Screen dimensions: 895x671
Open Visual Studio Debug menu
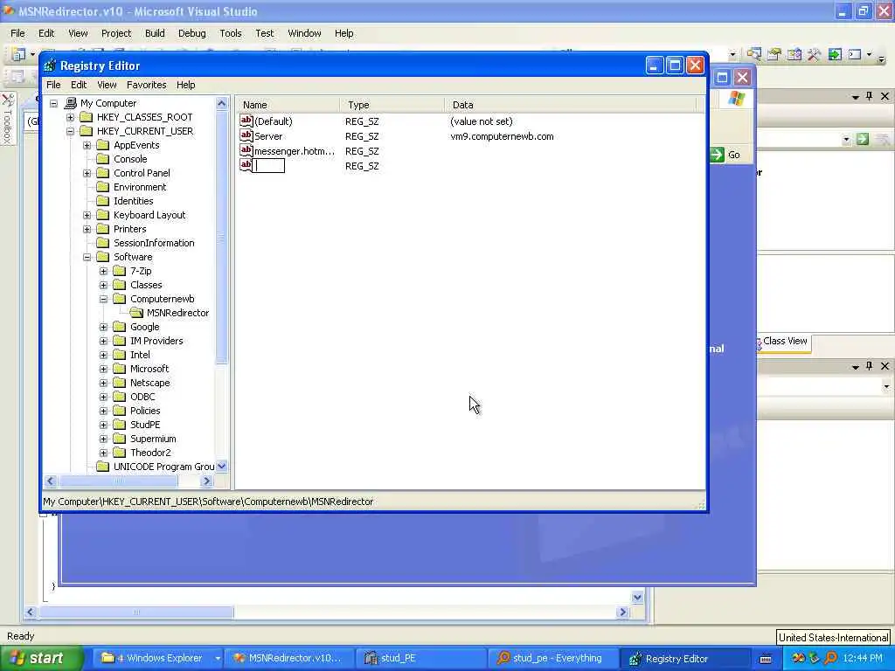coord(191,34)
